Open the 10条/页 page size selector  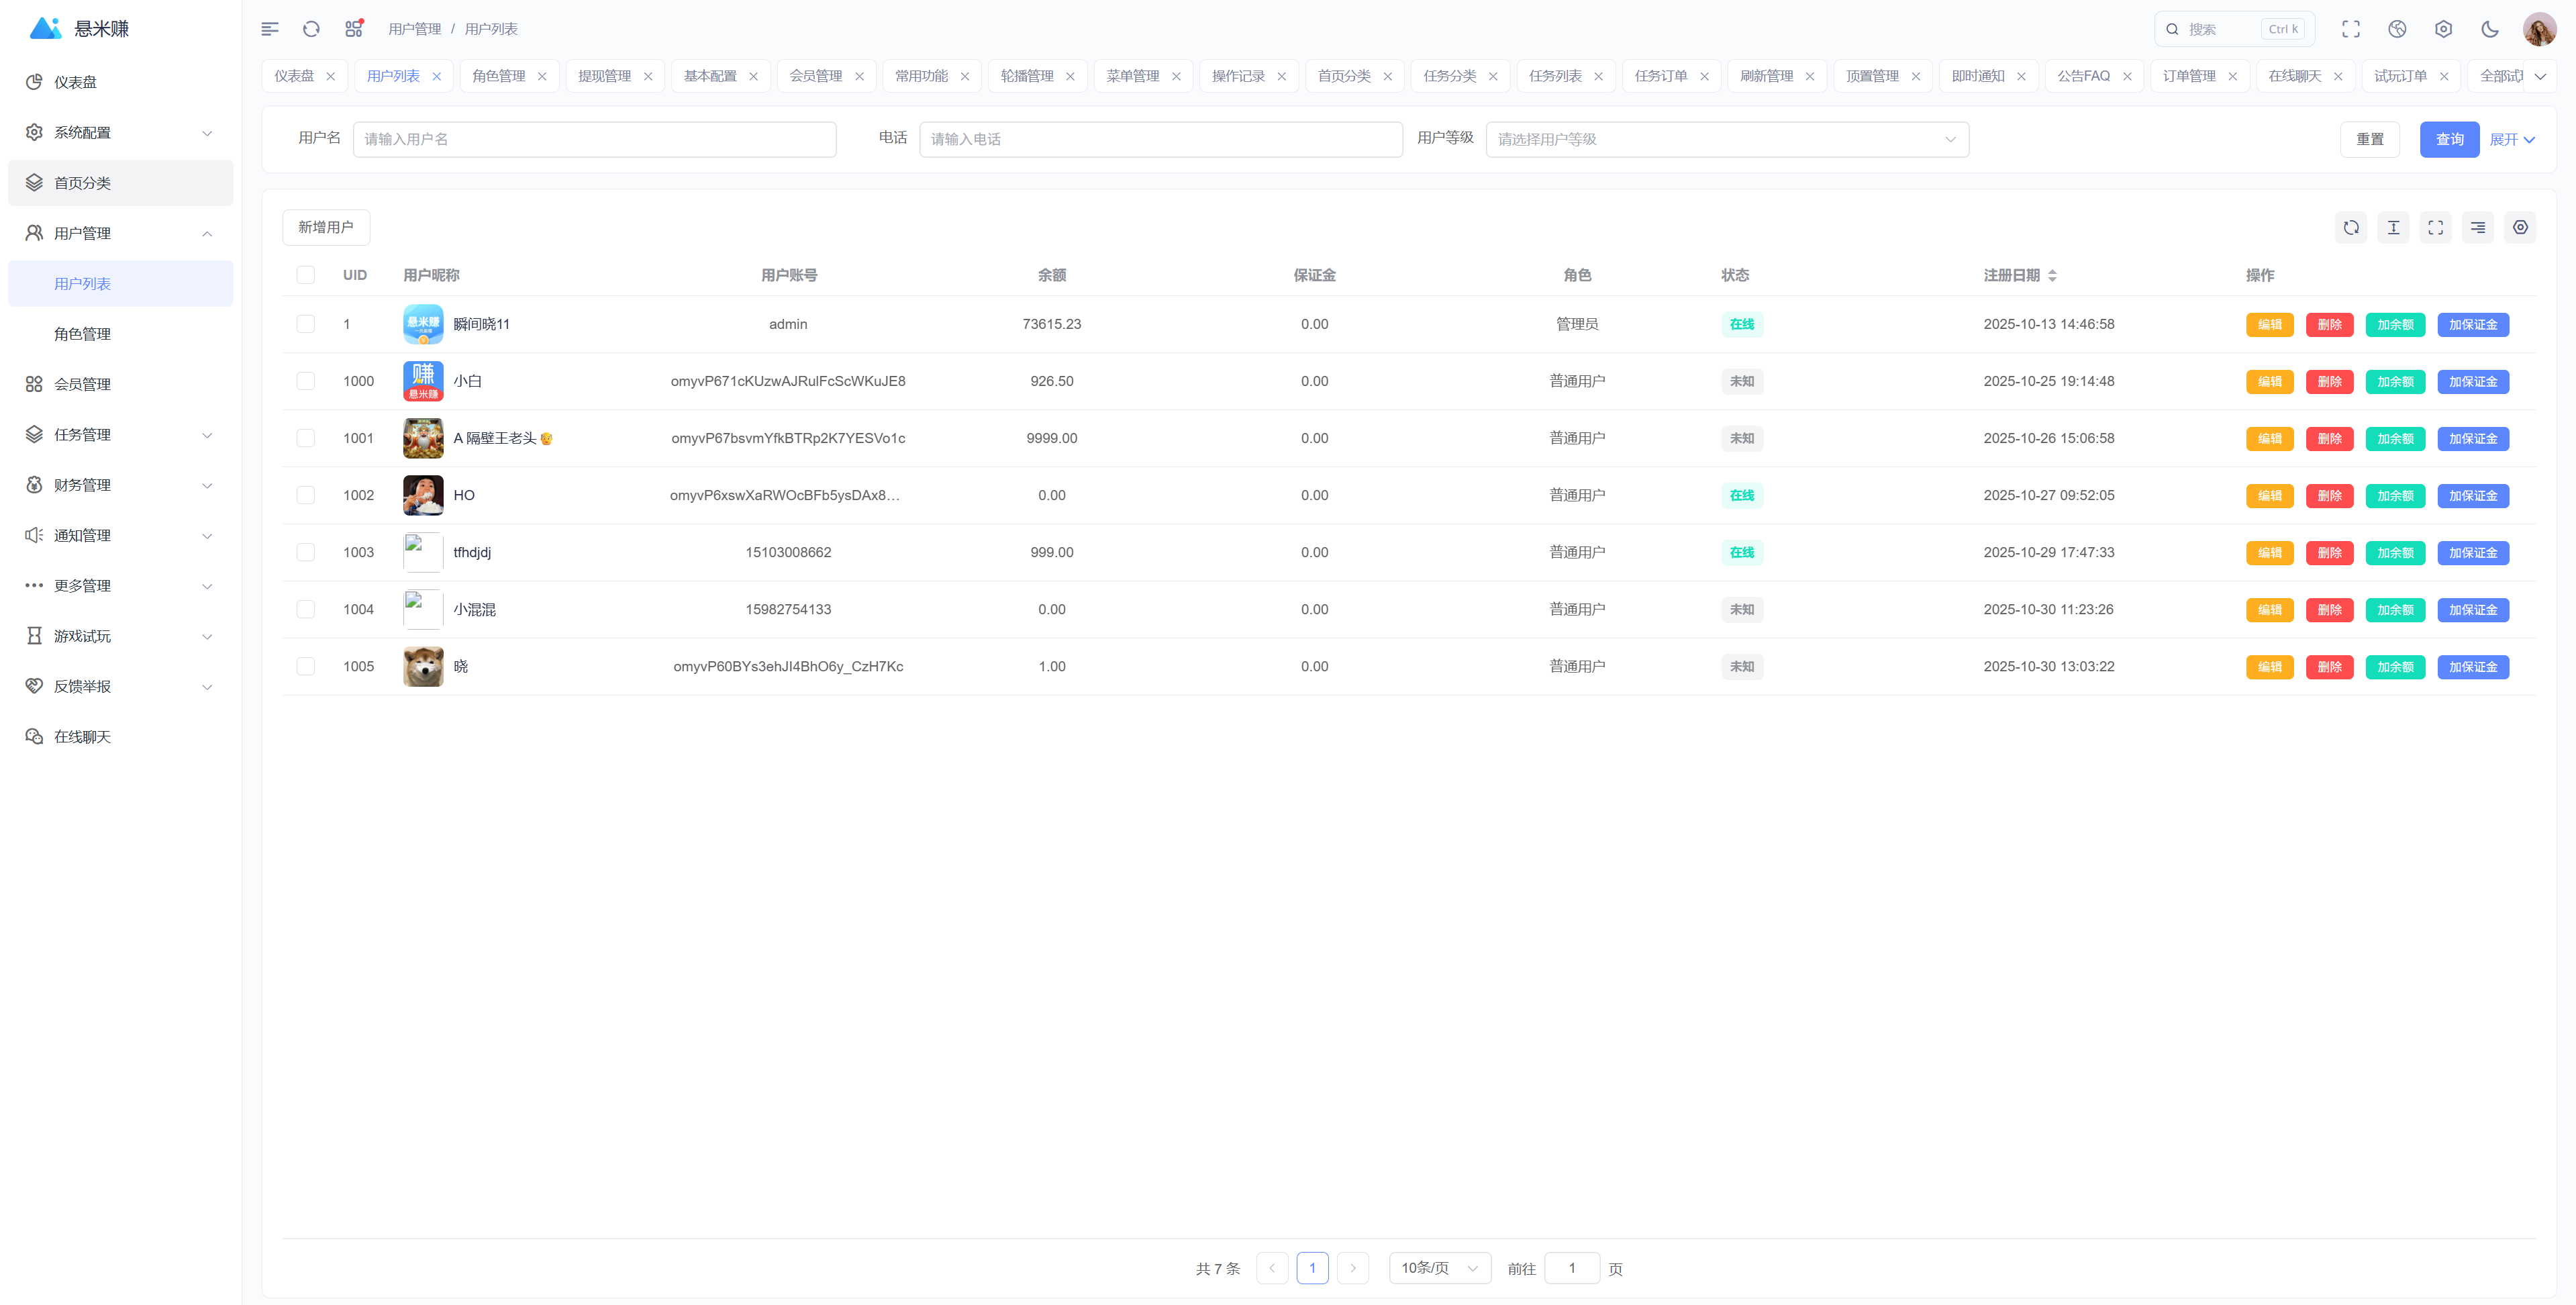(x=1439, y=1268)
